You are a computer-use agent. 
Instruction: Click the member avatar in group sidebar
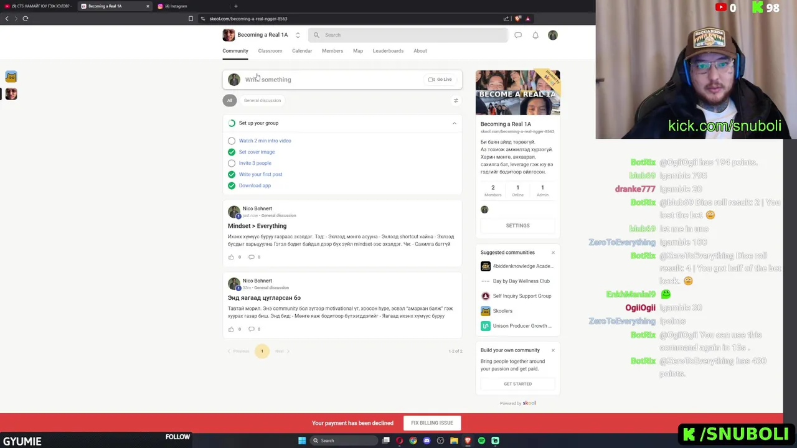pyautogui.click(x=484, y=210)
